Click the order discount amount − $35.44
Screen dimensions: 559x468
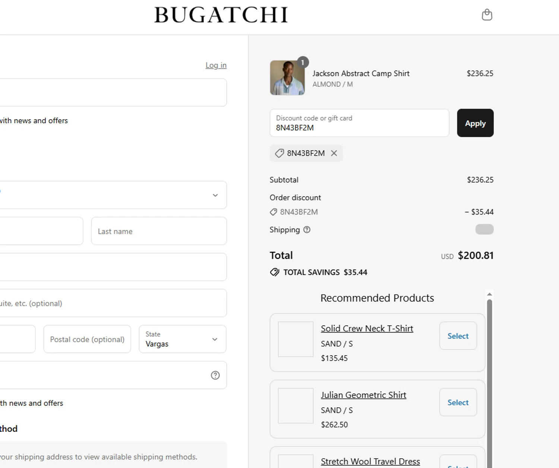479,212
